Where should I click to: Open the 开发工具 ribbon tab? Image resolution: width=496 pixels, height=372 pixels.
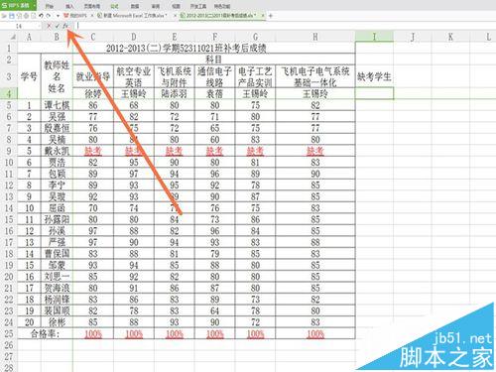(x=198, y=6)
